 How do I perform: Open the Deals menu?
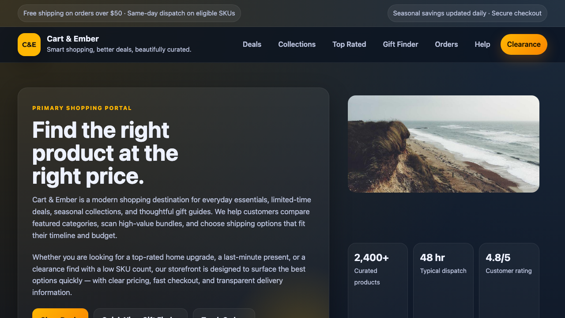[x=252, y=44]
